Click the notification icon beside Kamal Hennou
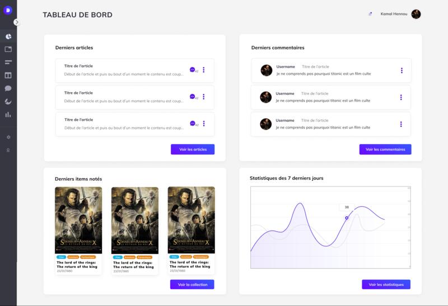This screenshot has width=448, height=306. [370, 14]
